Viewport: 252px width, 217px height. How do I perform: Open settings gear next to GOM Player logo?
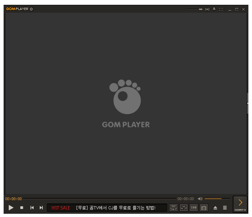[x=31, y=9]
